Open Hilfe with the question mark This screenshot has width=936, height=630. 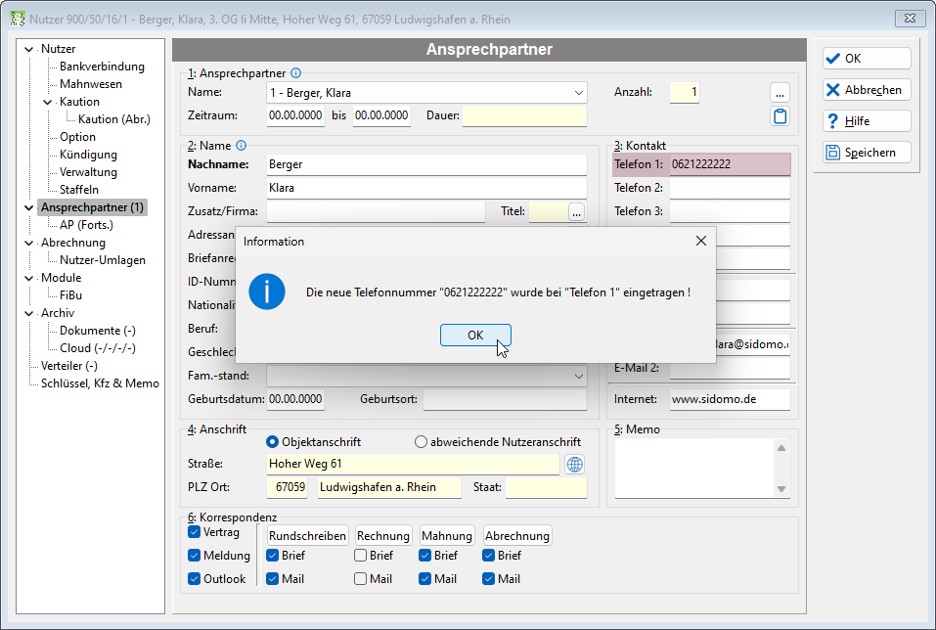(867, 121)
